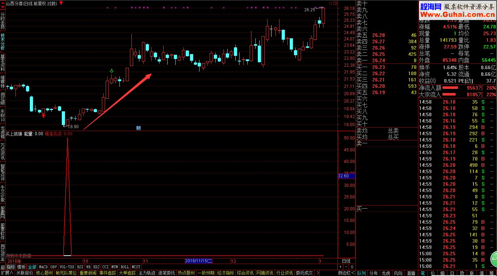497x276 pixels.
Task: Click red up-arrow next to stock title
Action: (61, 2)
